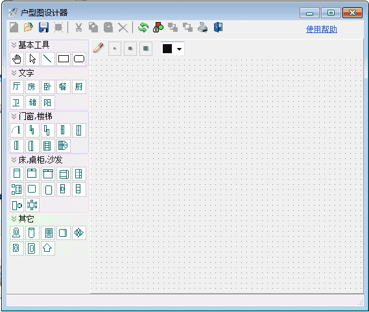This screenshot has height=312, width=369.
Task: Click the printer icon in toolbar
Action: pyautogui.click(x=202, y=27)
